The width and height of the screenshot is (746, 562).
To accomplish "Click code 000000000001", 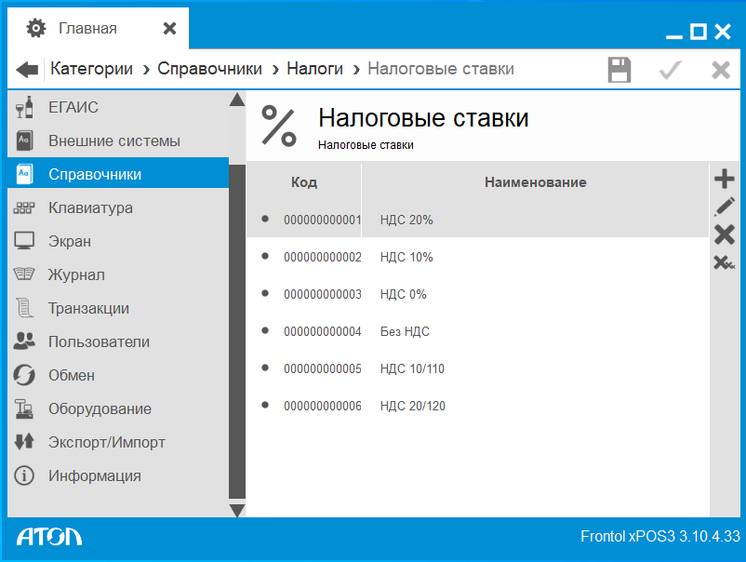I will (323, 220).
